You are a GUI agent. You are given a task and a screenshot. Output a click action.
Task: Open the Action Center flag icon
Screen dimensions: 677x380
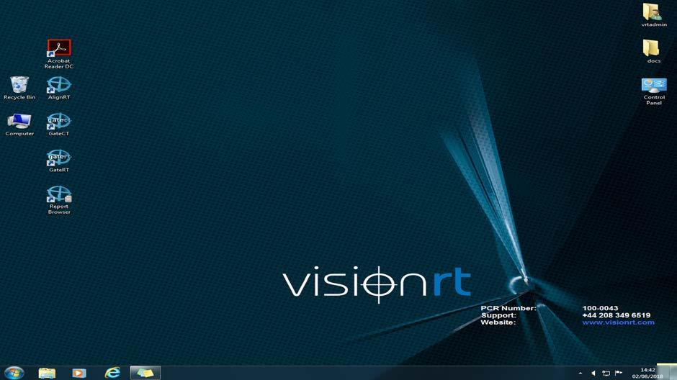pyautogui.click(x=619, y=373)
